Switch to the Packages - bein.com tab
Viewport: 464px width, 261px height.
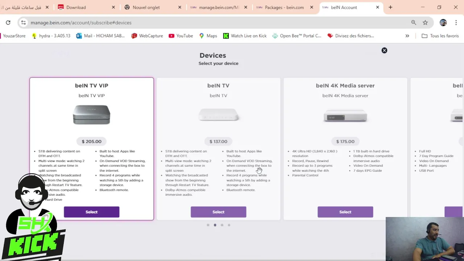point(285,7)
